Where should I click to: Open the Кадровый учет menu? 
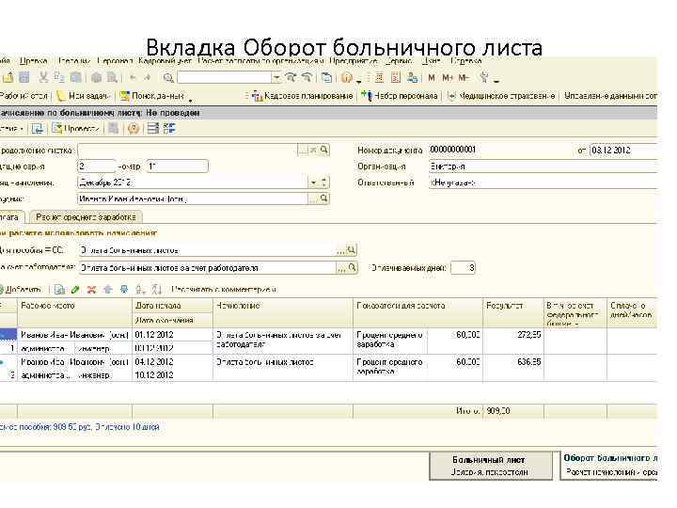pyautogui.click(x=165, y=61)
